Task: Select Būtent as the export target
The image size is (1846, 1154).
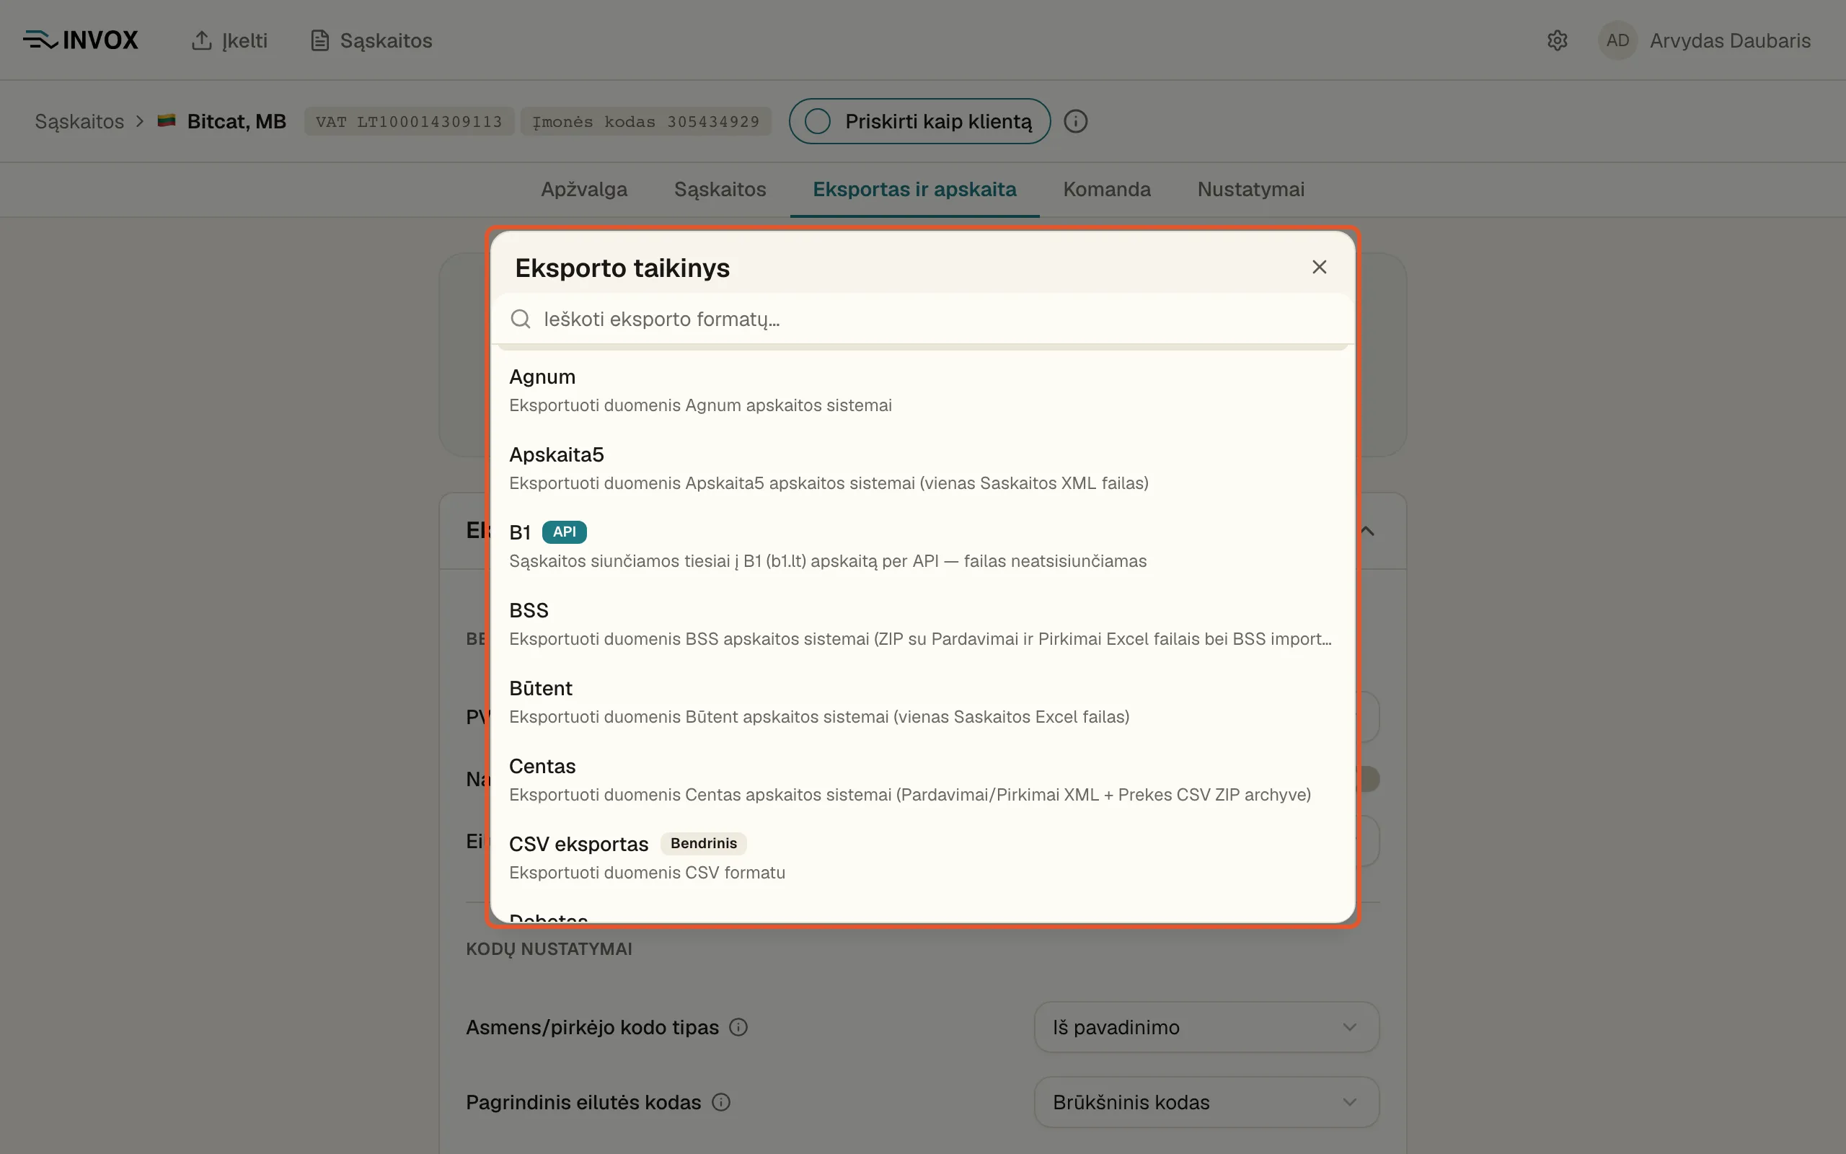Action: (x=922, y=702)
